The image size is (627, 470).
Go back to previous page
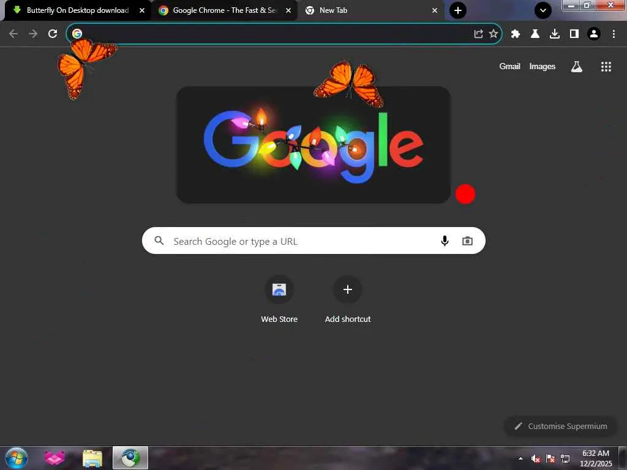tap(13, 34)
